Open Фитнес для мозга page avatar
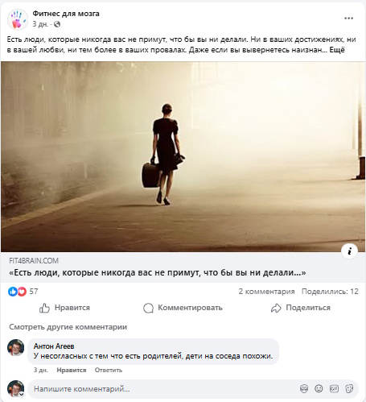The height and width of the screenshot is (402, 366). [x=18, y=19]
